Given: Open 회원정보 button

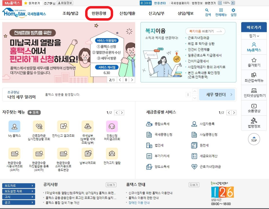Looking at the screenshot, I should point(65,3).
